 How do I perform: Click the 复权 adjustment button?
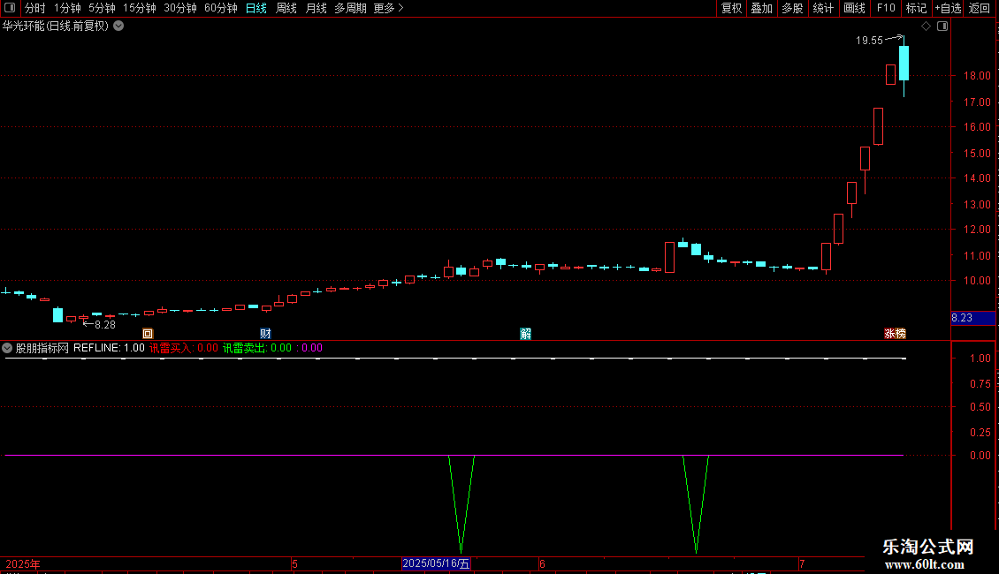[x=732, y=8]
